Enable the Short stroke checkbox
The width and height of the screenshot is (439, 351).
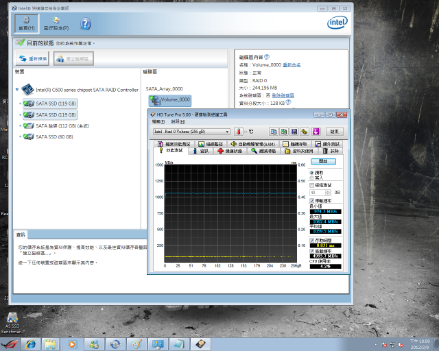[x=311, y=185]
